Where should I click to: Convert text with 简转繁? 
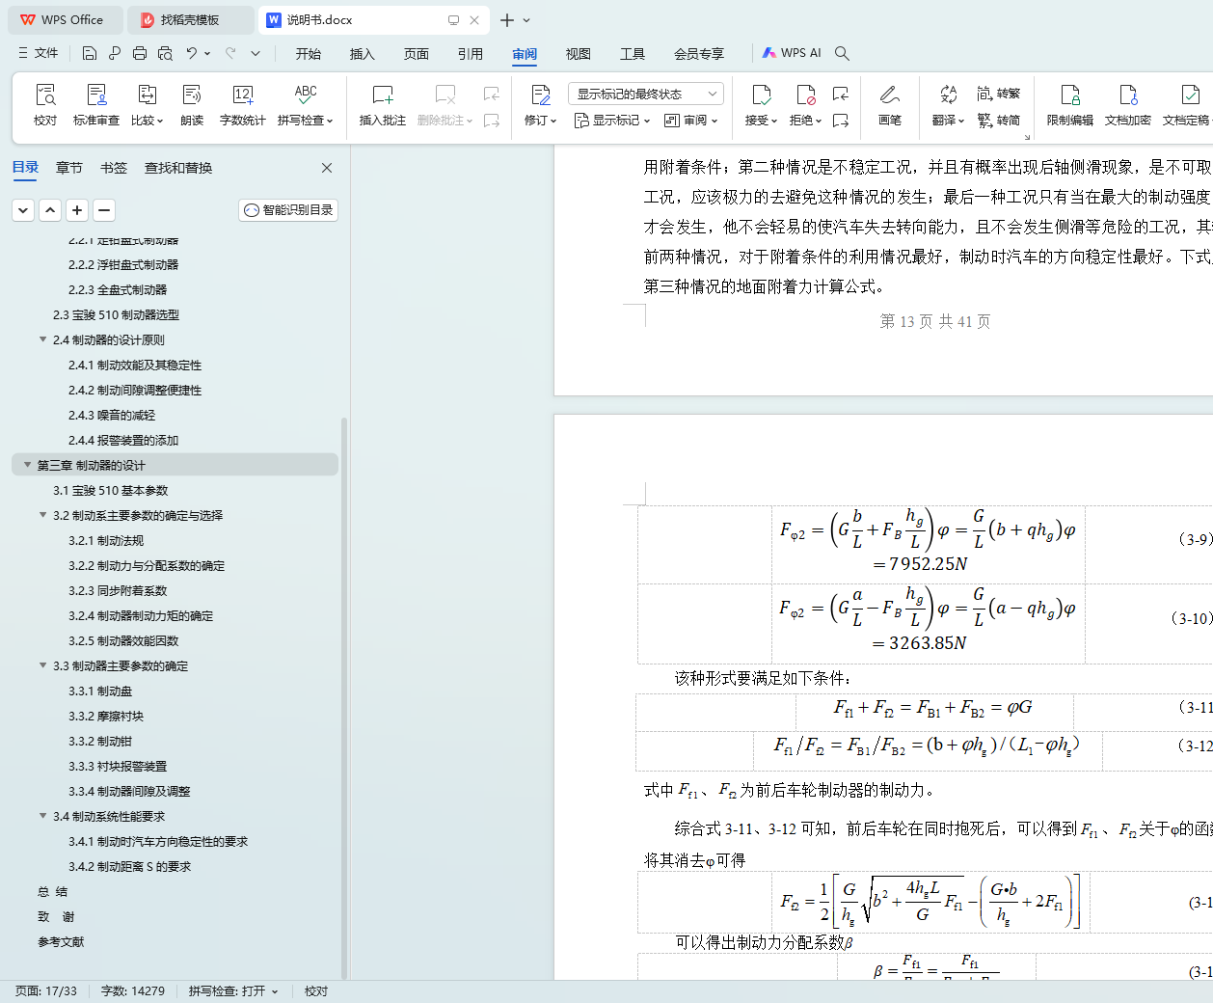(x=999, y=94)
